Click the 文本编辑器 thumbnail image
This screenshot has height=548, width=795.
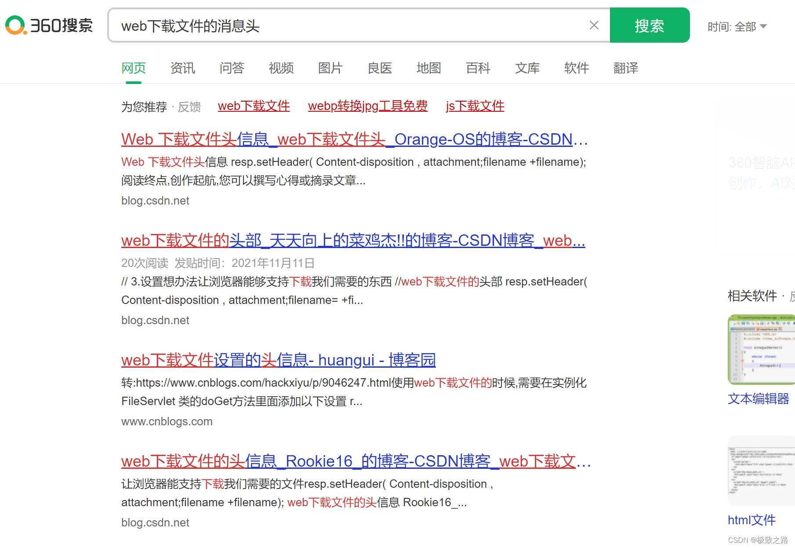[x=761, y=350]
